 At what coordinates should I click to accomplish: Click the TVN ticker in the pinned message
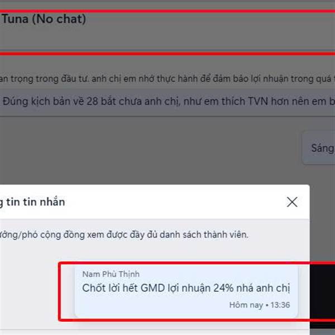click(258, 101)
